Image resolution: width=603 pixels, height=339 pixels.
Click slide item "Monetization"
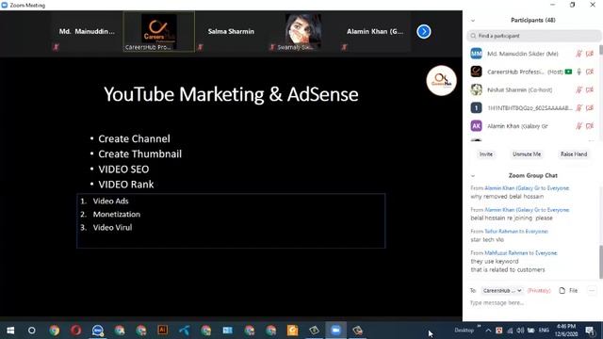click(x=117, y=214)
